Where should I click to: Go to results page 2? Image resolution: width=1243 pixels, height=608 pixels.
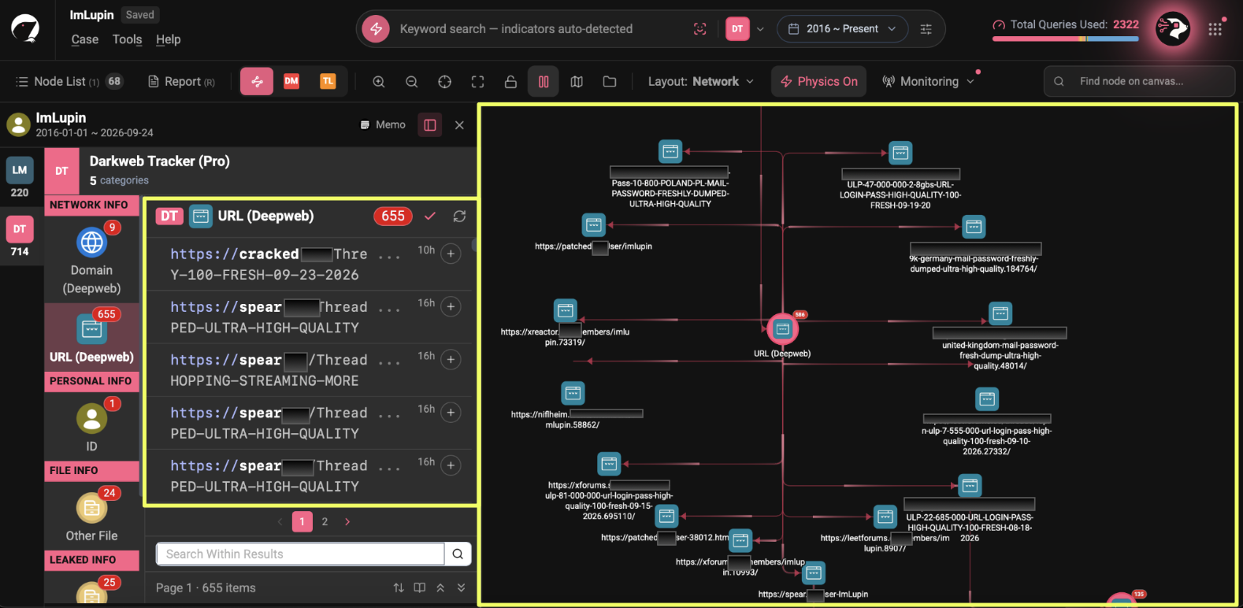[x=325, y=521]
